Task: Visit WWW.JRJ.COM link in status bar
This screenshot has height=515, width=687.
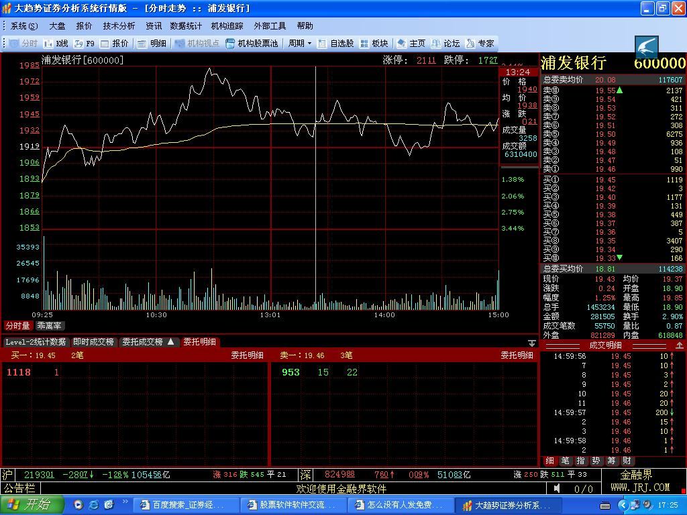Action: coord(640,488)
